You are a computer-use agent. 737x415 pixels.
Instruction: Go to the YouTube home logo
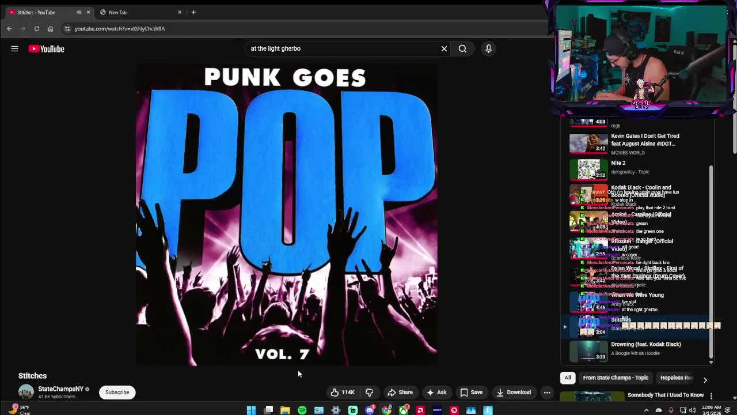(x=46, y=49)
